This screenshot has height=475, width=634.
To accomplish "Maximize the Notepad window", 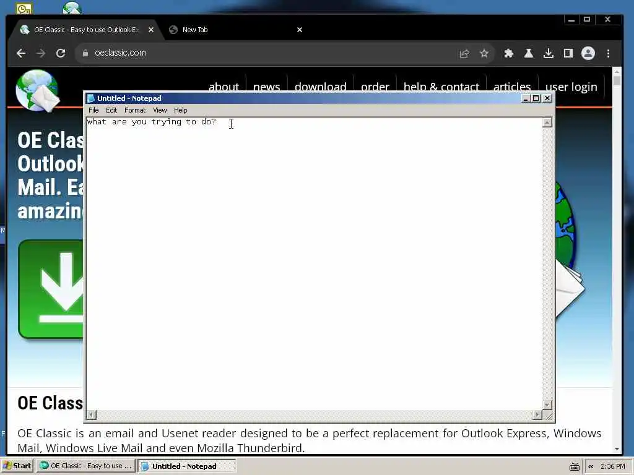I will (x=536, y=98).
